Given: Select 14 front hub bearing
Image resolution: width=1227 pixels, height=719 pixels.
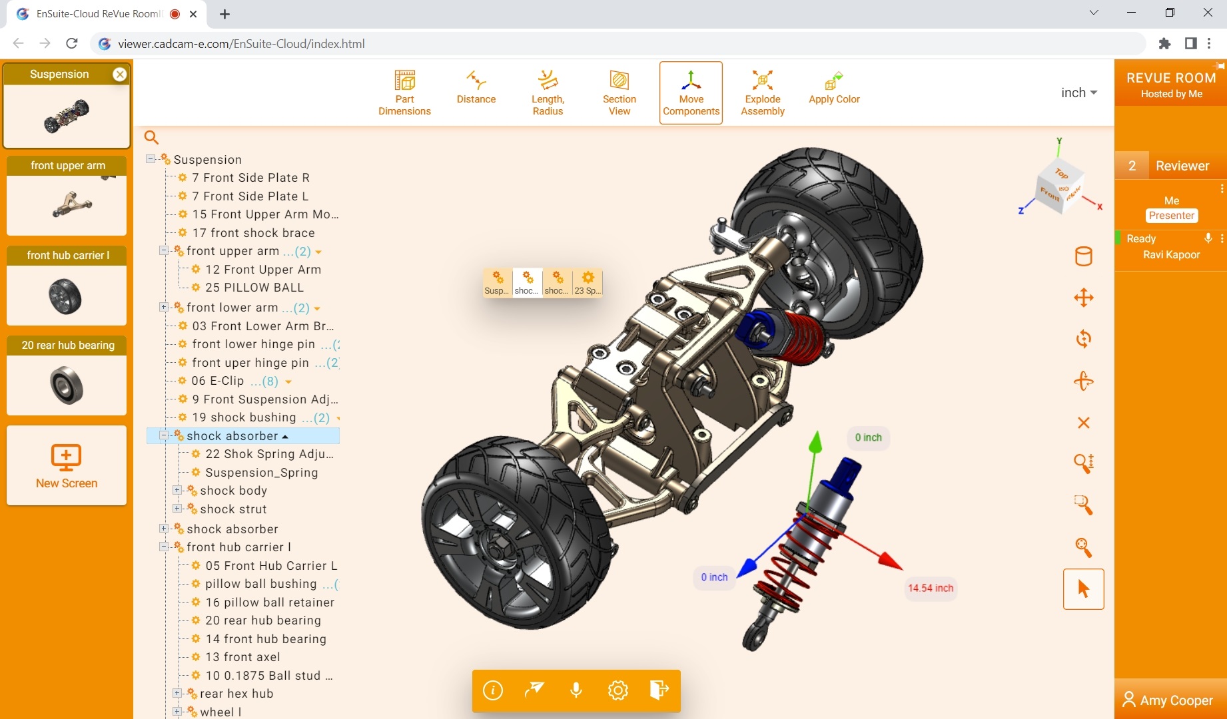Looking at the screenshot, I should pos(266,639).
